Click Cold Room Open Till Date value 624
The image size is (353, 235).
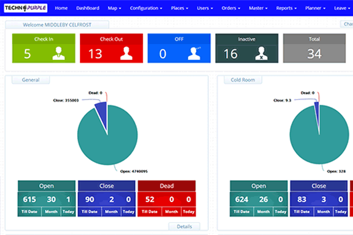(x=242, y=199)
